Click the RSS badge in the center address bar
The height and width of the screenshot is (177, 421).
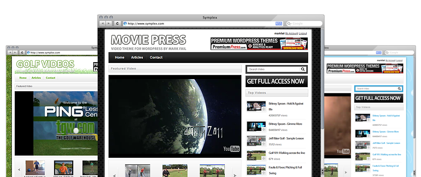tap(279, 24)
